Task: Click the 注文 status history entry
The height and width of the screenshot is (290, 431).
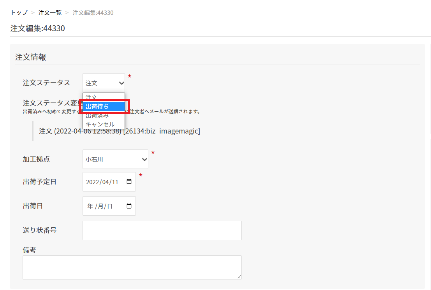Action: point(119,131)
